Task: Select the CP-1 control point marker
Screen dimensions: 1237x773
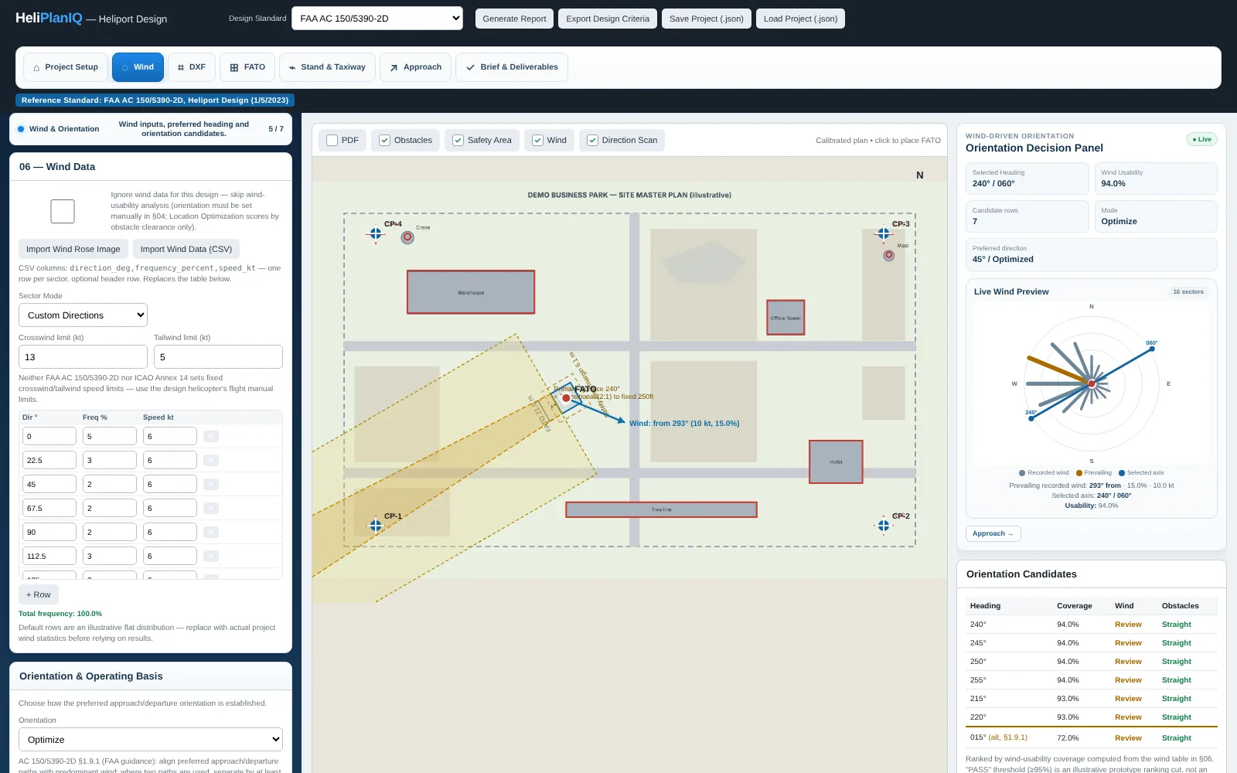Action: 376,525
